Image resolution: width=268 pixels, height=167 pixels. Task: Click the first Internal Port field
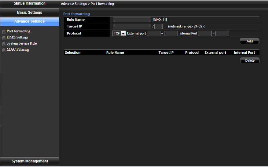205,34
